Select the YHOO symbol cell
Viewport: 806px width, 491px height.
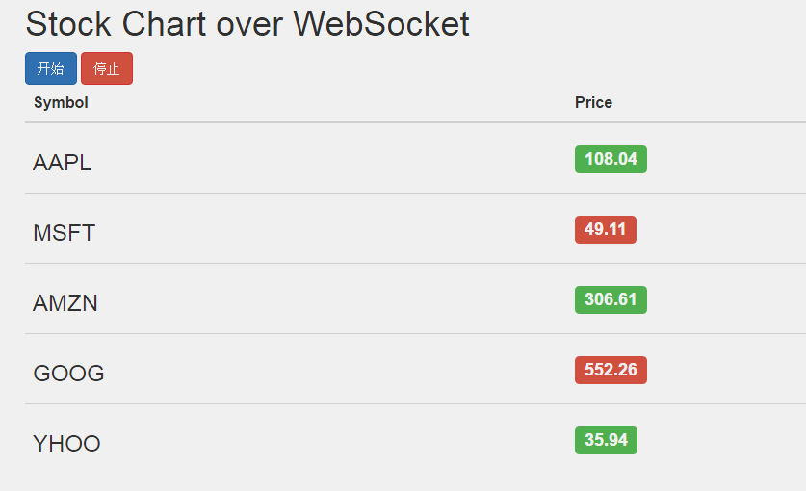coord(66,444)
